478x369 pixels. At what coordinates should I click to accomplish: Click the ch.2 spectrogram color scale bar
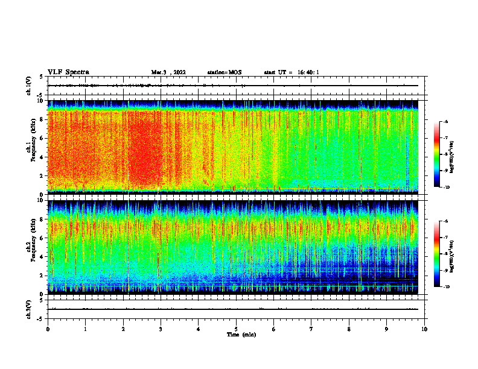(437, 254)
